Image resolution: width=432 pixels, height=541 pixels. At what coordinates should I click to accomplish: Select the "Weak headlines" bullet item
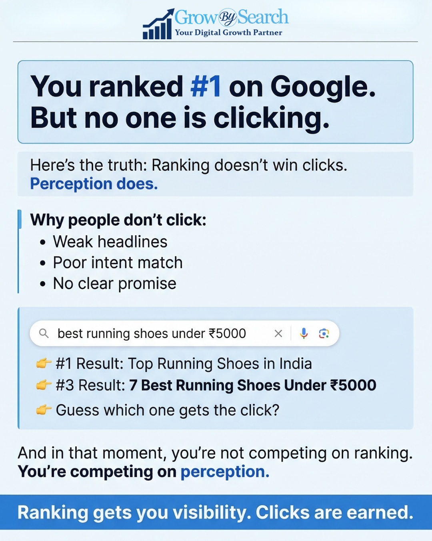tap(110, 242)
